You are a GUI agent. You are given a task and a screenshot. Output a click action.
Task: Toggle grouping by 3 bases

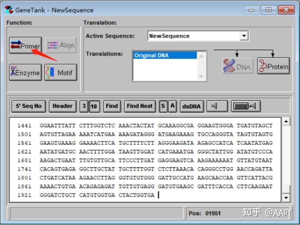84,106
